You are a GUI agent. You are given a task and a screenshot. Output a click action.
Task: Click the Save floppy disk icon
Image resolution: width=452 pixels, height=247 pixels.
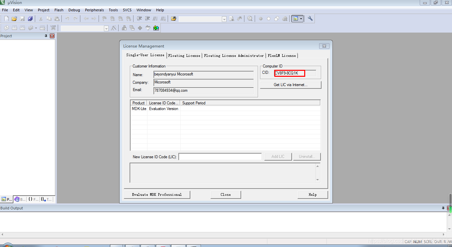point(22,19)
